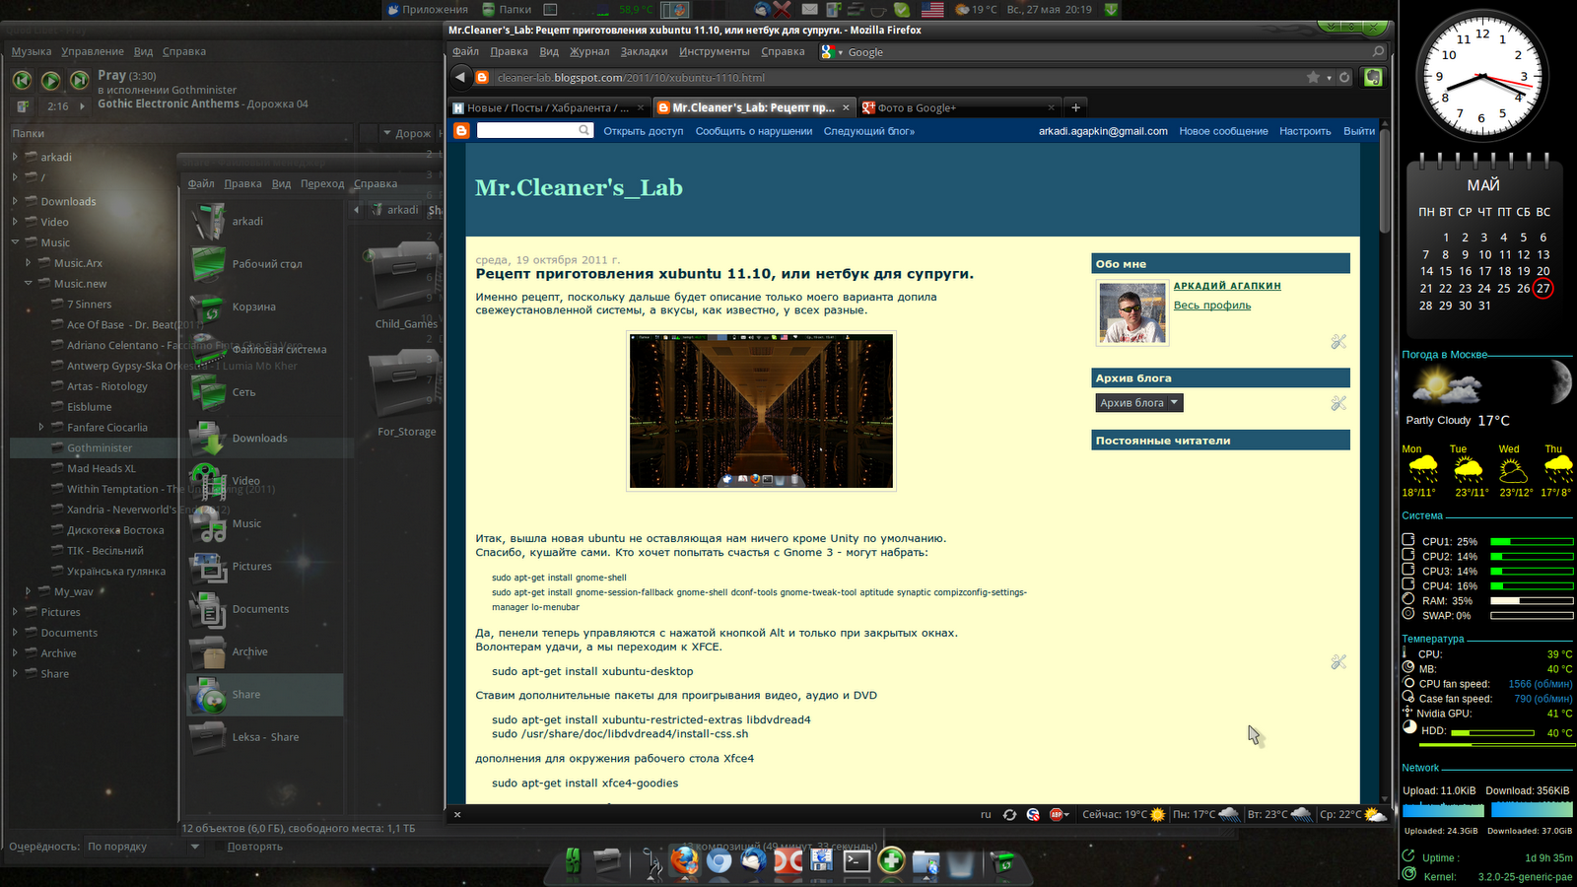Open Закладки menu in Firefox
The height and width of the screenshot is (887, 1577).
[644, 52]
